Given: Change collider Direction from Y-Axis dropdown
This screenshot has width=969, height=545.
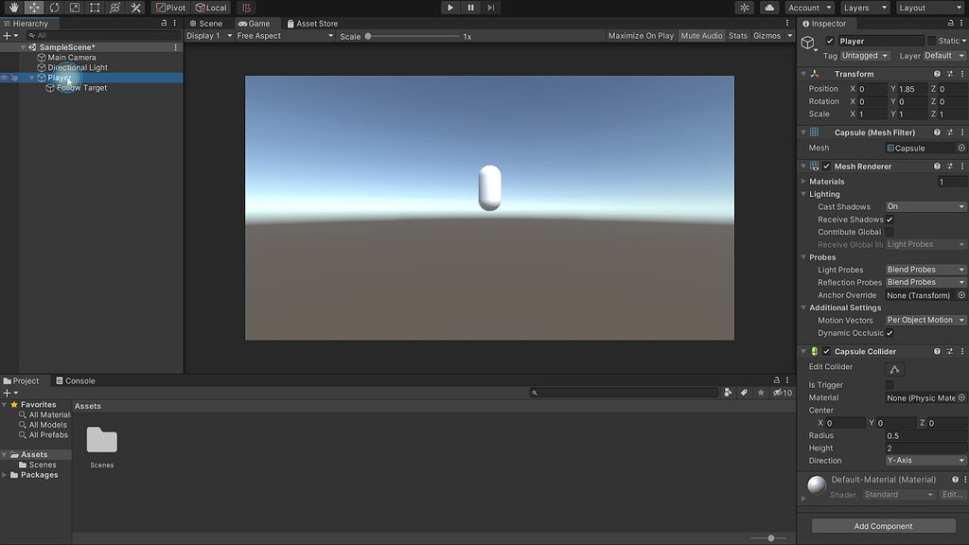Looking at the screenshot, I should pyautogui.click(x=925, y=460).
